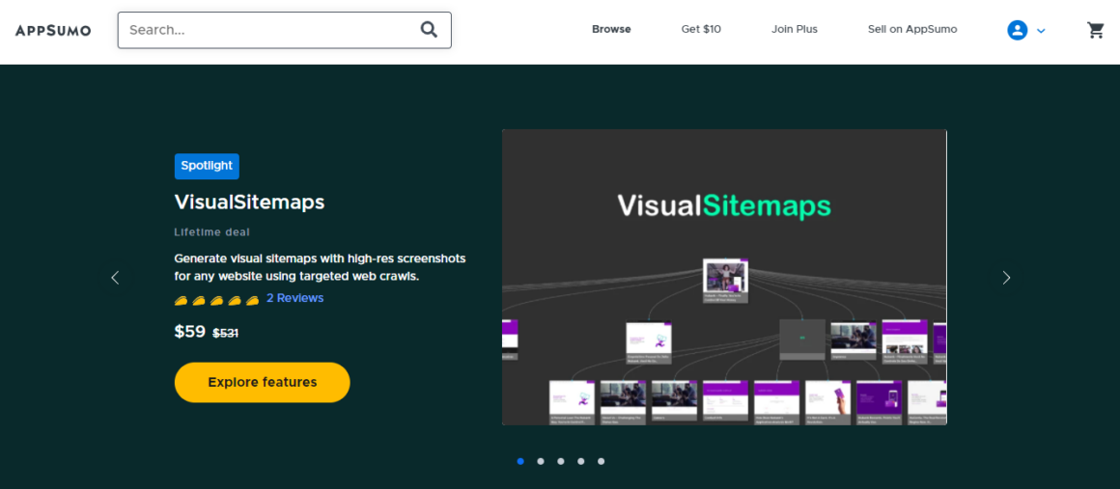
Task: Click the search magnifier icon
Action: tap(429, 30)
